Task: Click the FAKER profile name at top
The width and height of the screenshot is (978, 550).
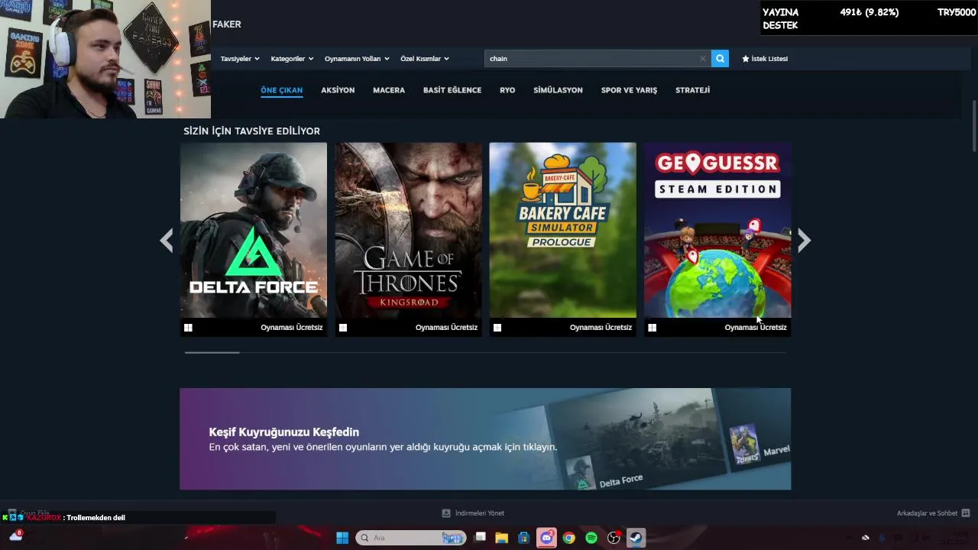Action: 227,24
